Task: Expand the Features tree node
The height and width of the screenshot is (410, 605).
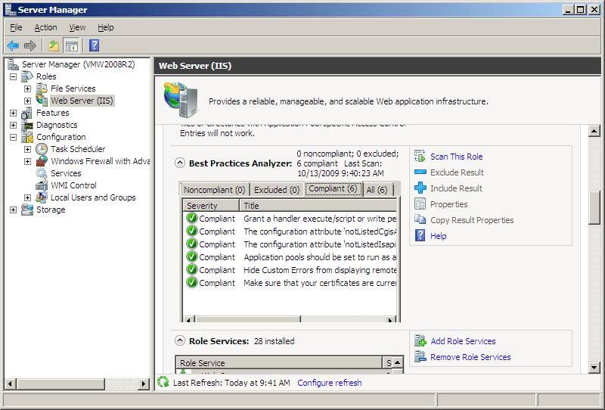Action: click(x=13, y=113)
